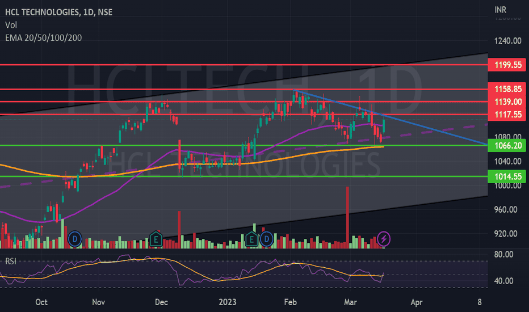Open the January dividend 'D' marker
This screenshot has width=529, height=312.
[267, 239]
